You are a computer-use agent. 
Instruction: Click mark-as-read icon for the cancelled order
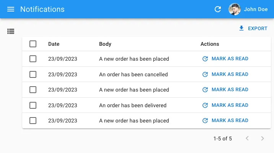click(205, 74)
